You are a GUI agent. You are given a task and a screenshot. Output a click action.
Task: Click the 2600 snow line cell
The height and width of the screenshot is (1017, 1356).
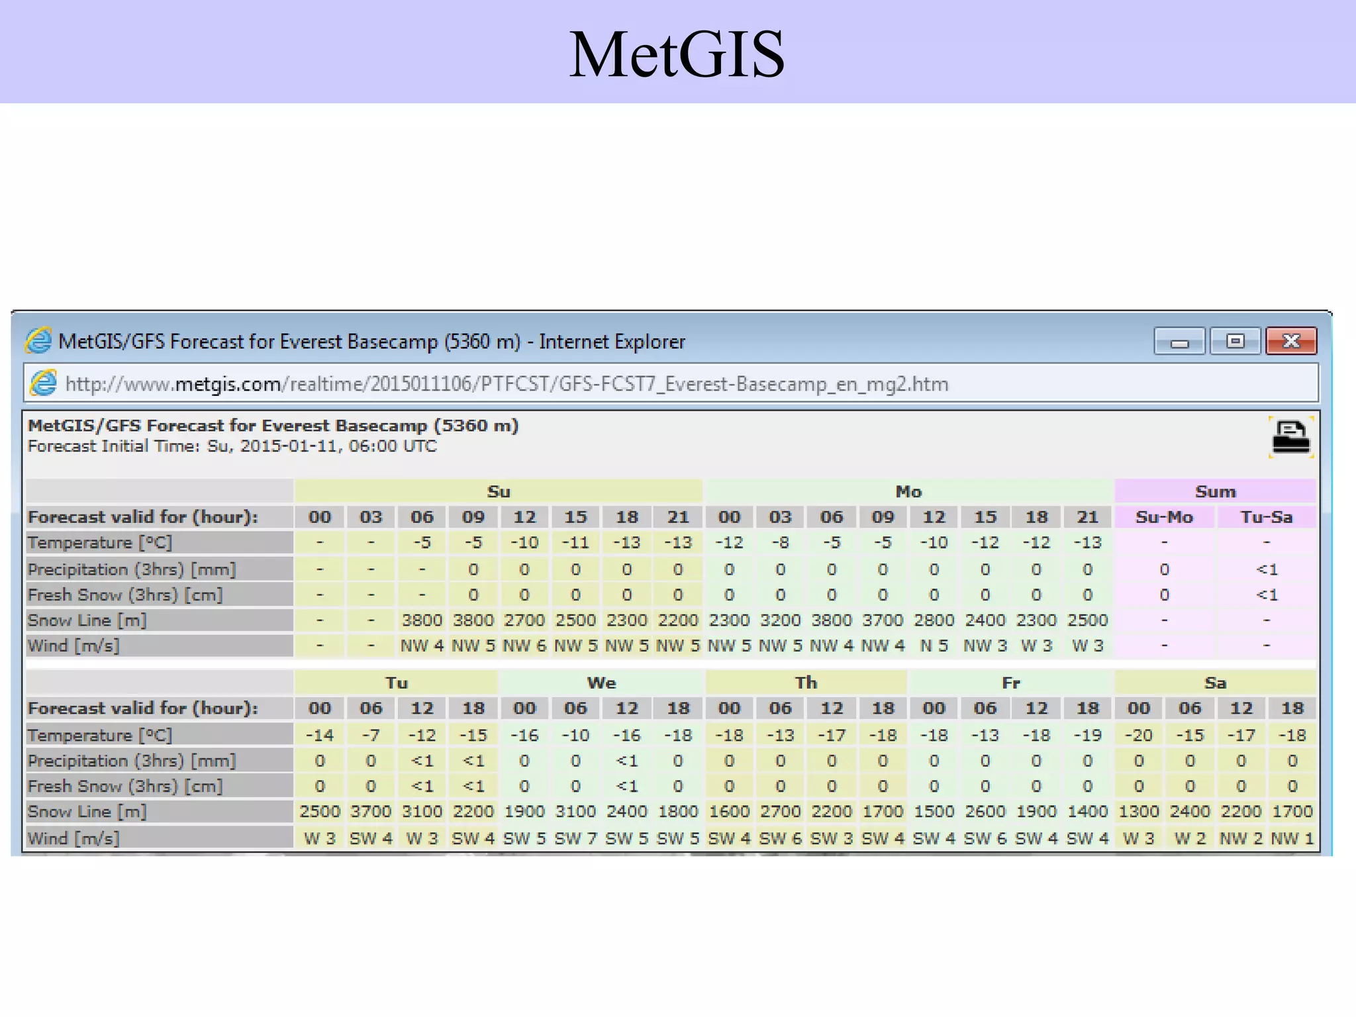(x=985, y=812)
